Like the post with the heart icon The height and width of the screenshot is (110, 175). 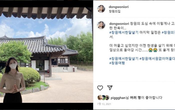click(x=100, y=88)
